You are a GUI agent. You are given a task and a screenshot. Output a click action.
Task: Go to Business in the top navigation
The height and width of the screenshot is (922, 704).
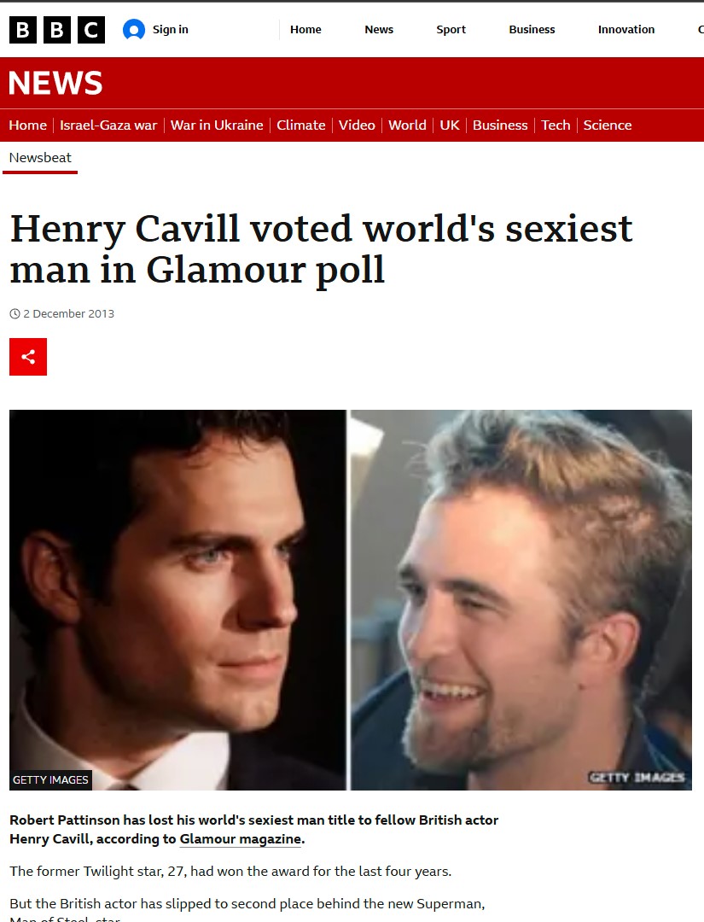(532, 29)
